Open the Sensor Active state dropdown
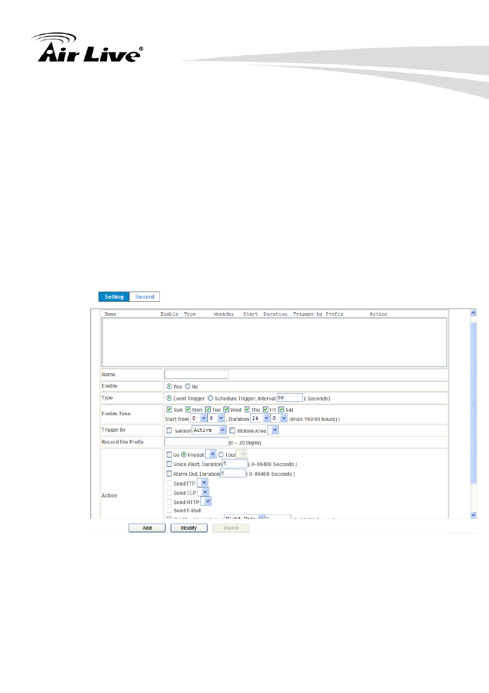 tap(209, 430)
